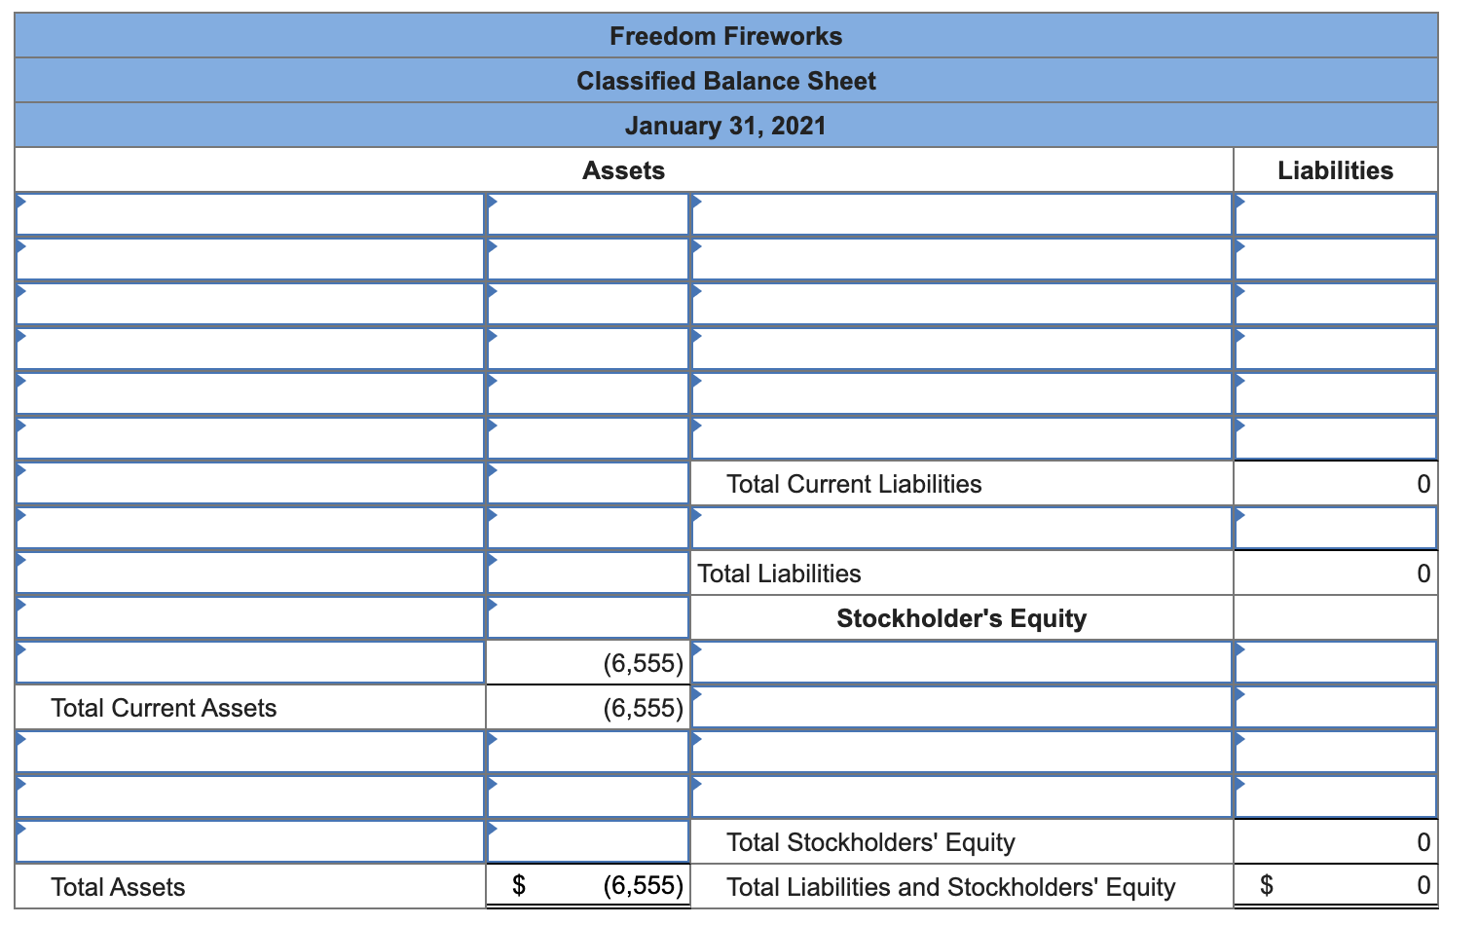Click the Stockholder's Equity heading
The image size is (1478, 925).
point(962,618)
